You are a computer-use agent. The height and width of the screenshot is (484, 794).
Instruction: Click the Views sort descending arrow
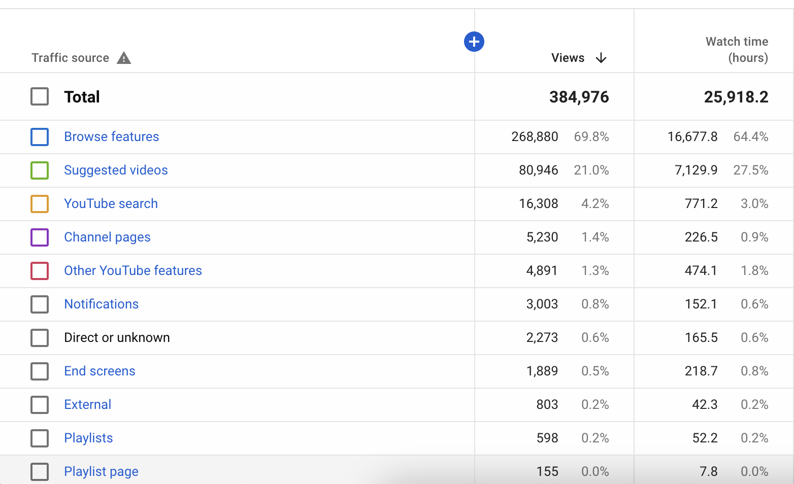(x=601, y=58)
